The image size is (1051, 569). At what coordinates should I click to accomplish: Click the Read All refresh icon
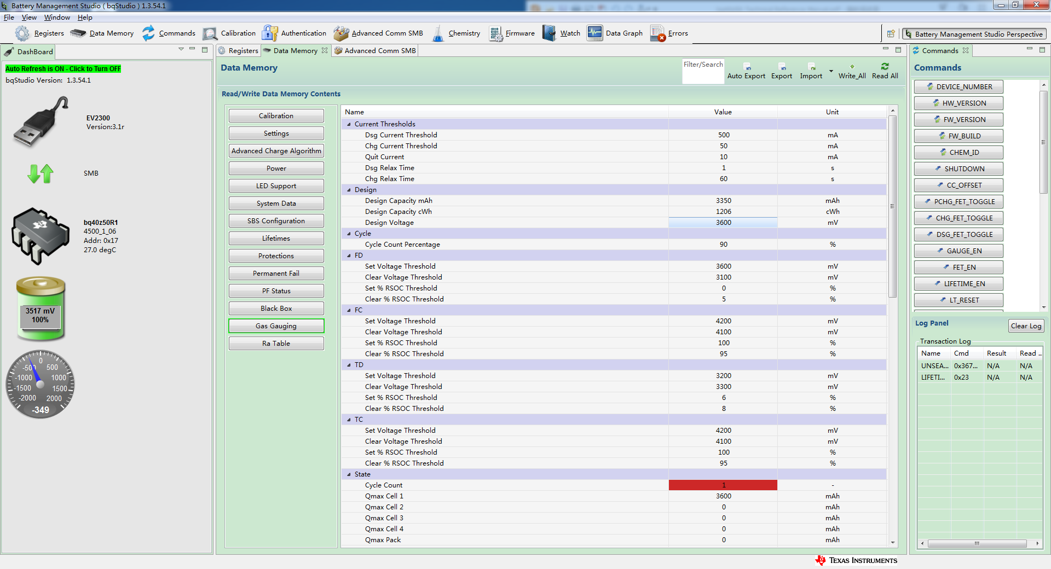pos(885,66)
